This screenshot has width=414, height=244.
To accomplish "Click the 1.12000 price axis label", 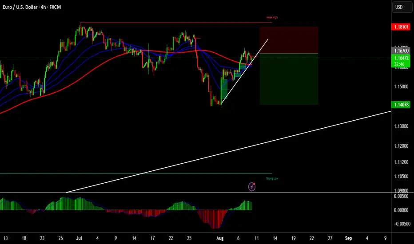I will click(401, 146).
